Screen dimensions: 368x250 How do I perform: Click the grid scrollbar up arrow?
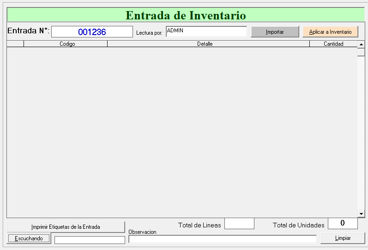click(361, 44)
